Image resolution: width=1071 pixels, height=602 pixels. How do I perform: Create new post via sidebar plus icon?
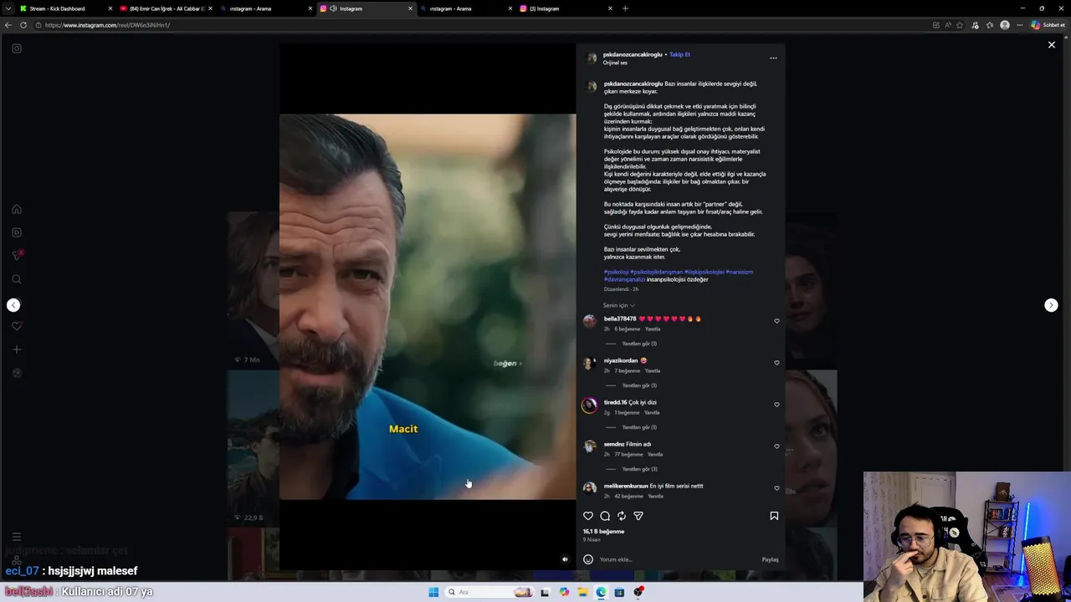(17, 349)
